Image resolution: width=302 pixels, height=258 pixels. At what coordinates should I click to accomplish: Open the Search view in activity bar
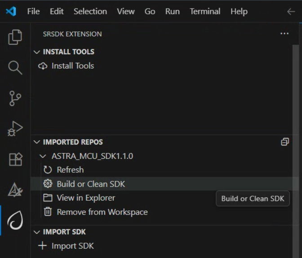pyautogui.click(x=15, y=68)
